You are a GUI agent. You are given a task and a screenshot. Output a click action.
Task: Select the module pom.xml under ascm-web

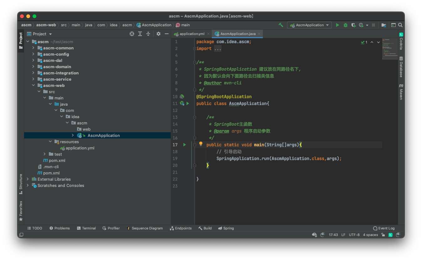point(57,160)
